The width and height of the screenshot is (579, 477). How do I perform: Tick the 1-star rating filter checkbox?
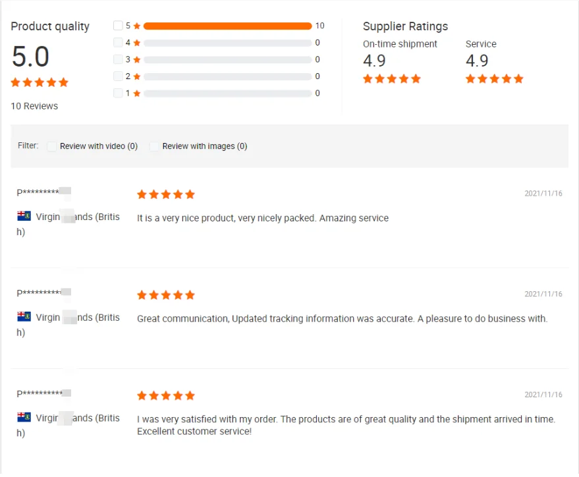point(118,93)
